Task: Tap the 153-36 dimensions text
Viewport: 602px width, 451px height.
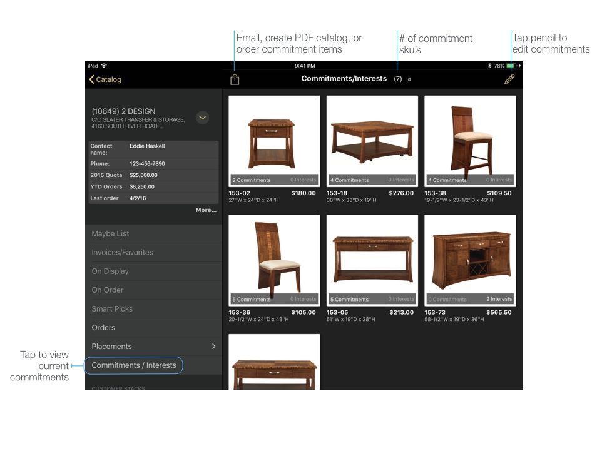Action: coord(258,320)
